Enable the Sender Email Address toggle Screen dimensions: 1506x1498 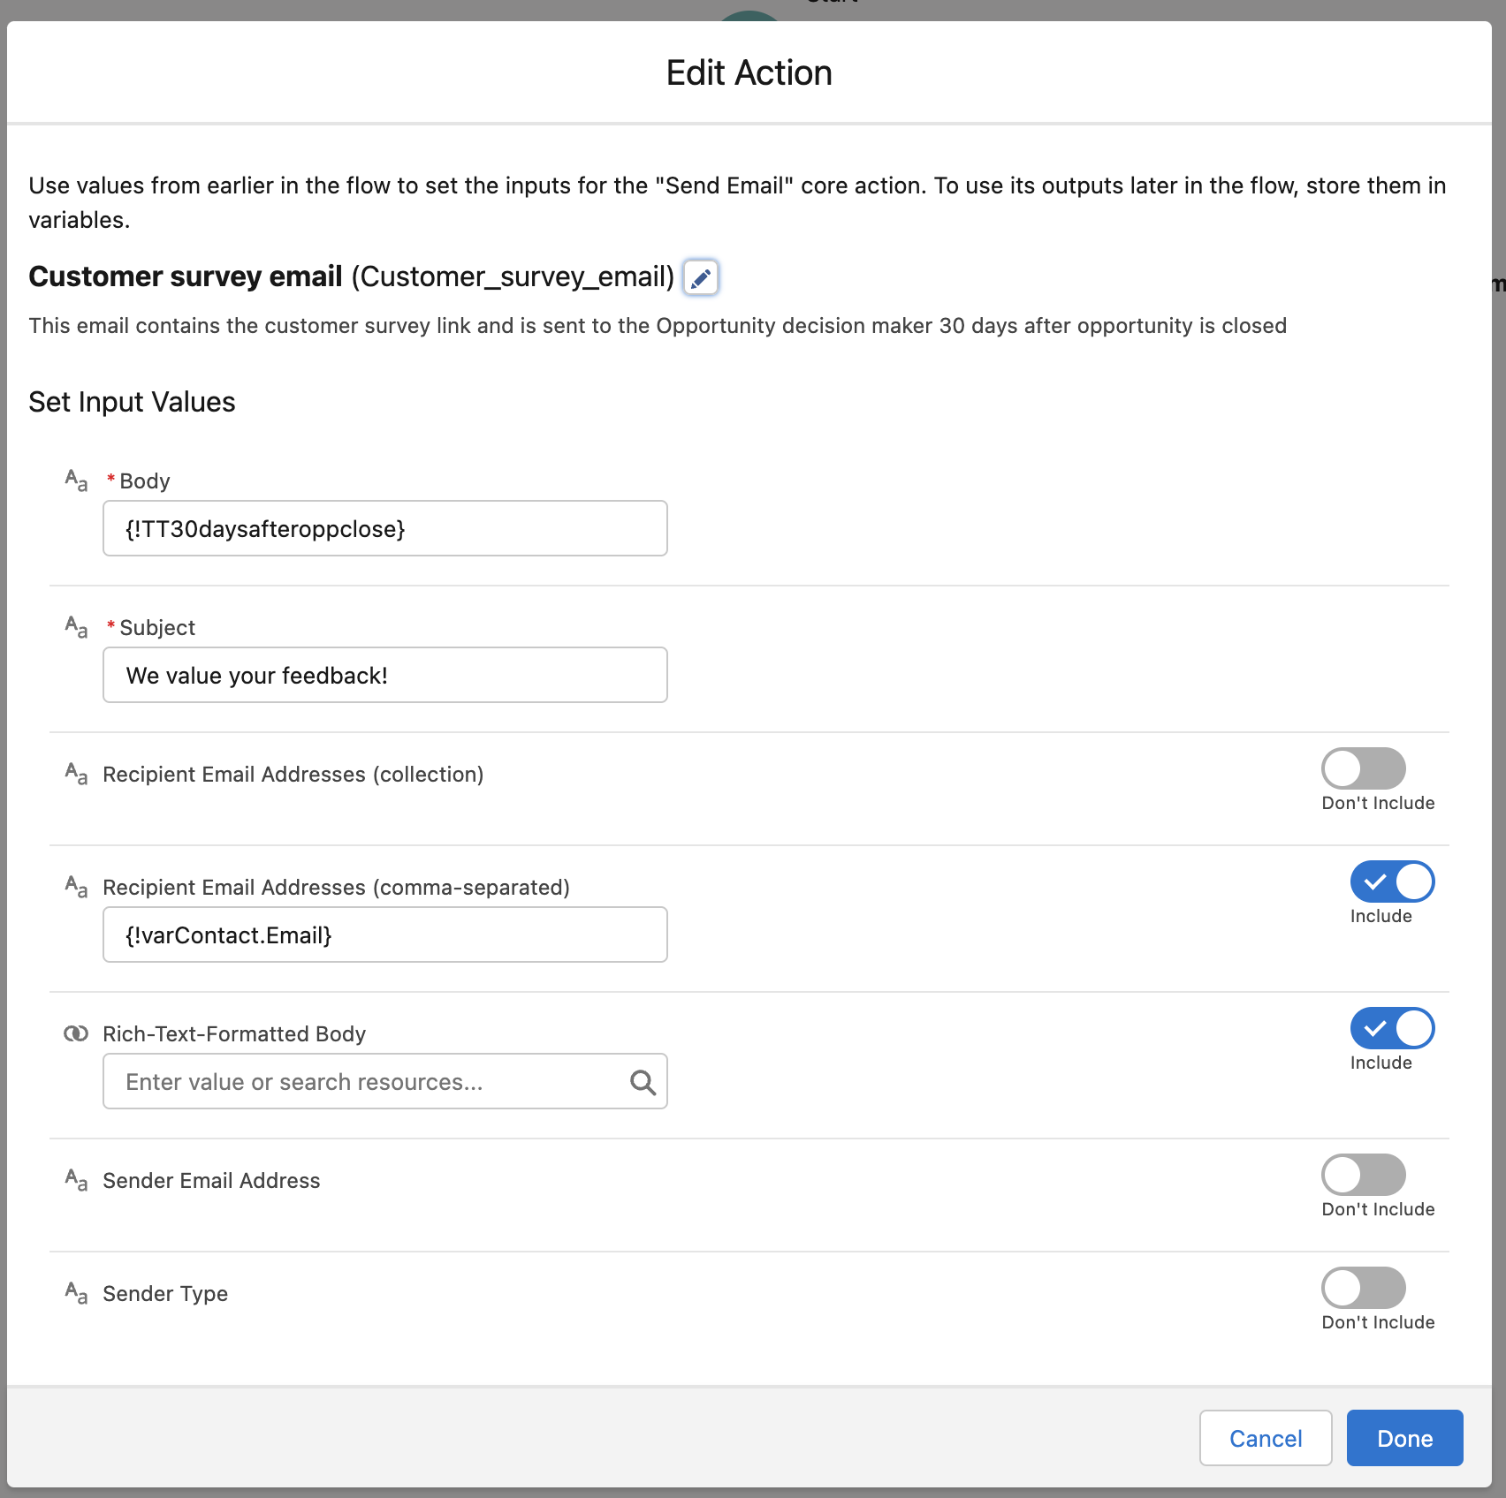1363,1175
